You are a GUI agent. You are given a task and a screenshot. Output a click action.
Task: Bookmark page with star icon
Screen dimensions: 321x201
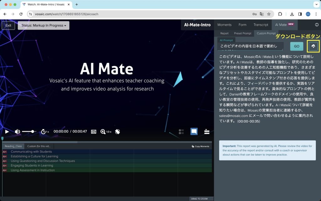click(269, 14)
